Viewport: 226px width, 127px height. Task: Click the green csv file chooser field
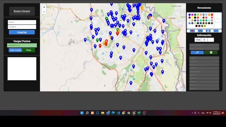[x=22, y=46]
